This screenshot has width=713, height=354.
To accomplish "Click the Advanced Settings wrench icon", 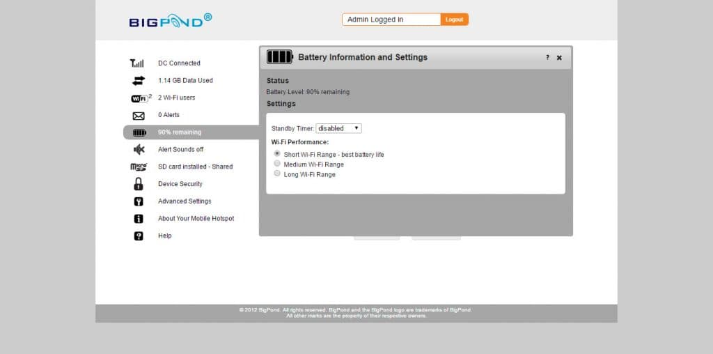I will [x=139, y=201].
